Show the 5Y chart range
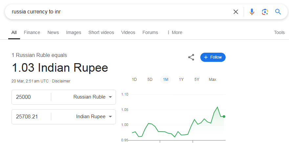 (197, 80)
